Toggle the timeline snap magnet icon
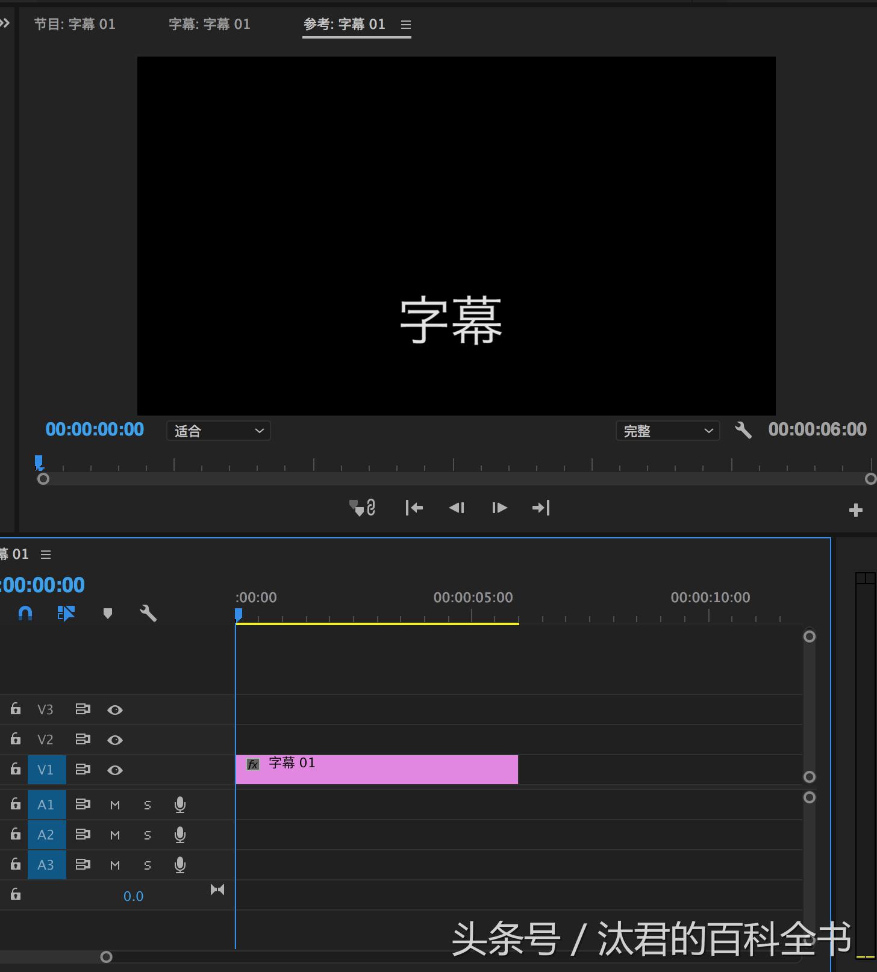The height and width of the screenshot is (972, 877). (25, 614)
